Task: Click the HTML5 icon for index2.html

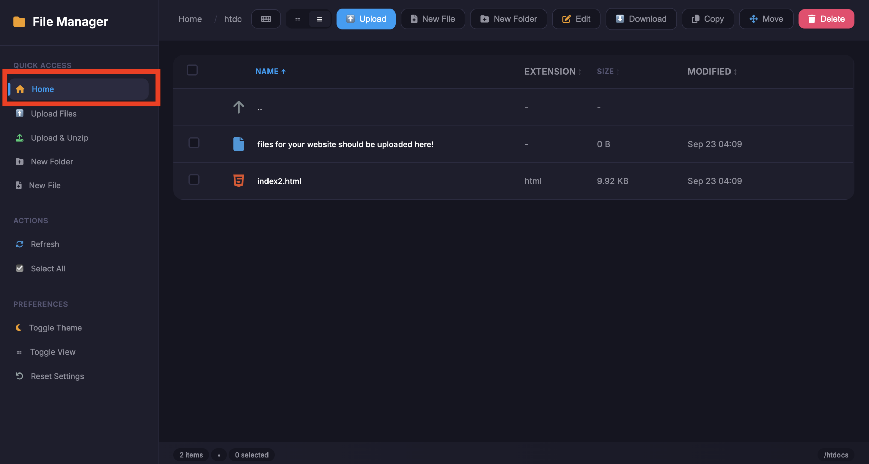Action: [x=239, y=181]
